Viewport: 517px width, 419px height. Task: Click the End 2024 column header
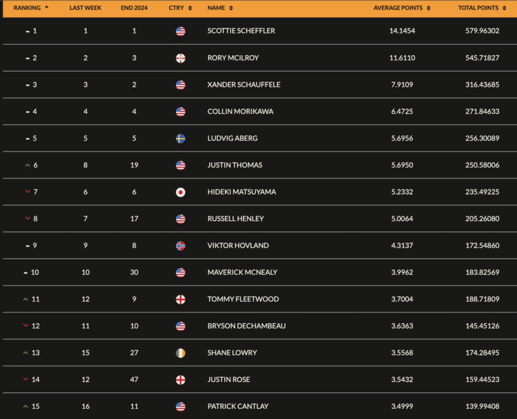pyautogui.click(x=134, y=8)
